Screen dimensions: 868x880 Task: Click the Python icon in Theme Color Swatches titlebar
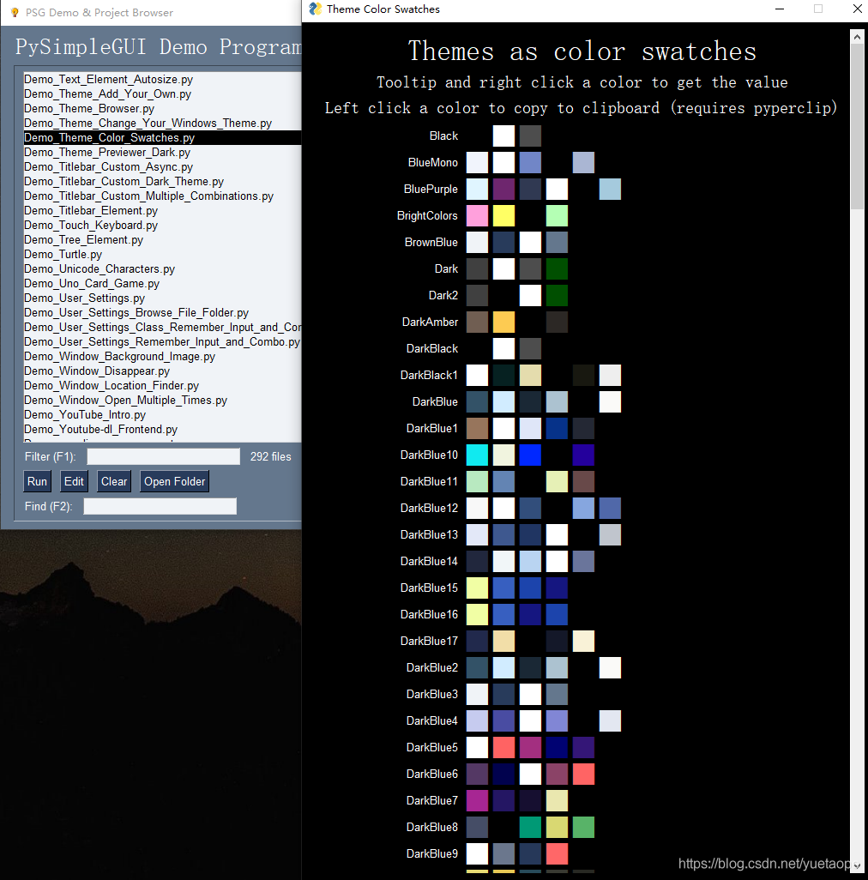coord(316,9)
